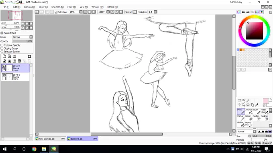Enable Preserve Opacity

point(2,45)
